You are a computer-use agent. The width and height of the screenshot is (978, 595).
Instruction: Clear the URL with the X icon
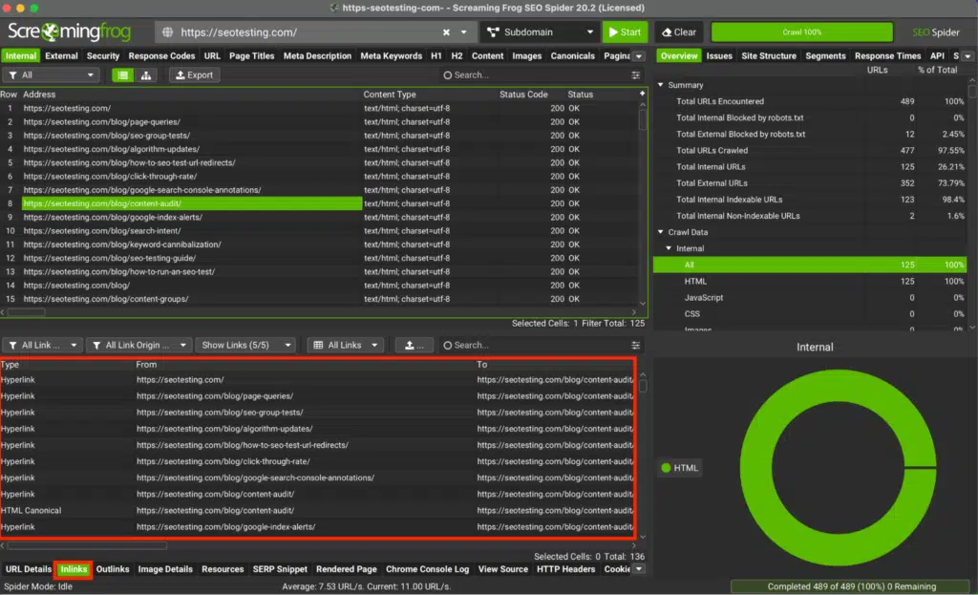[446, 32]
